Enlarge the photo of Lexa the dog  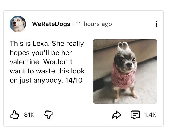click(125, 71)
